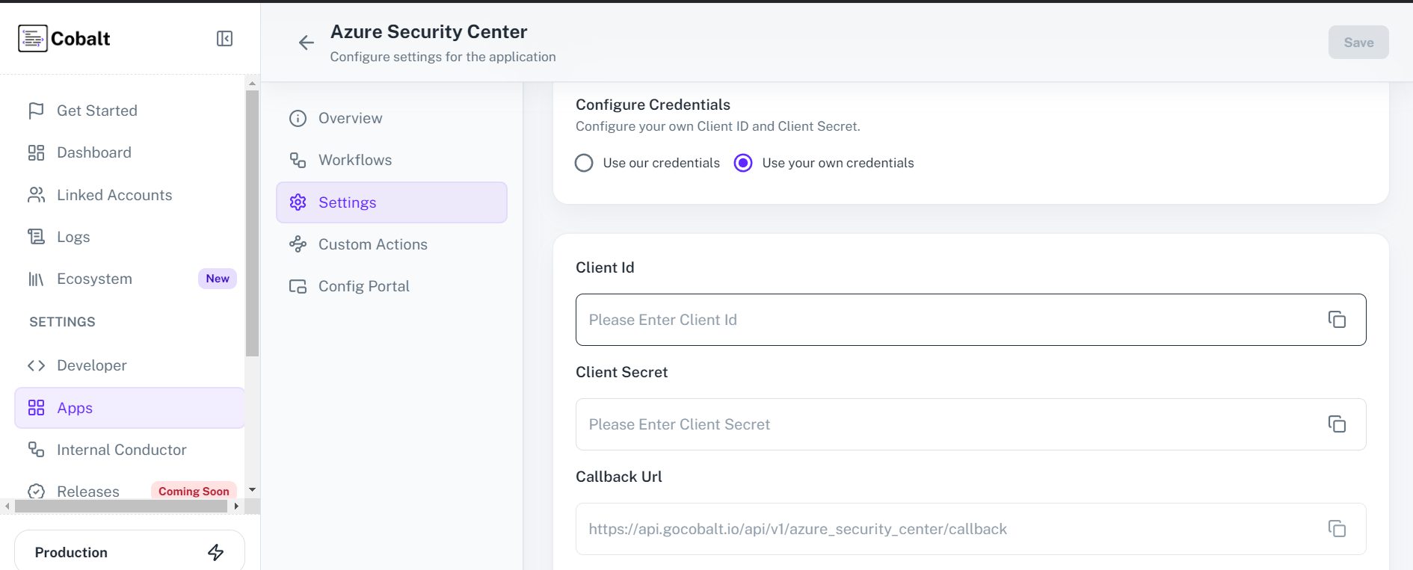The height and width of the screenshot is (570, 1413).
Task: Click the Dashboard grid icon
Action: 36,152
